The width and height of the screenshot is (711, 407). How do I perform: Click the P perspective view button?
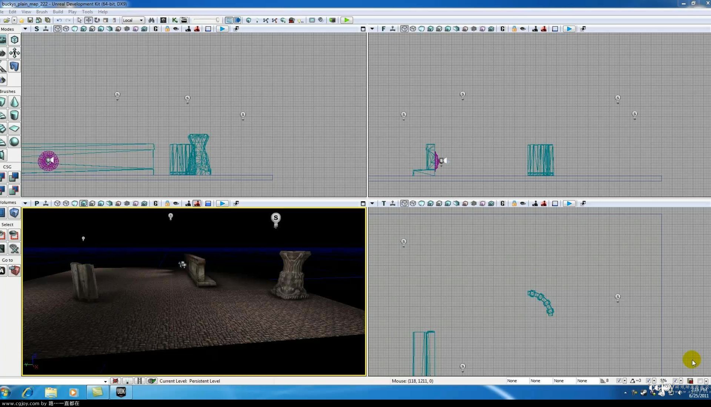click(x=36, y=203)
